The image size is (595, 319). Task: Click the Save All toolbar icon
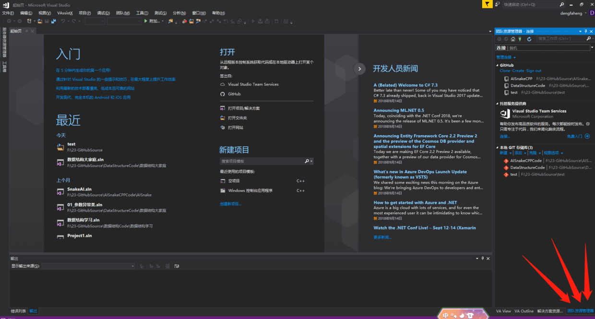(53, 21)
